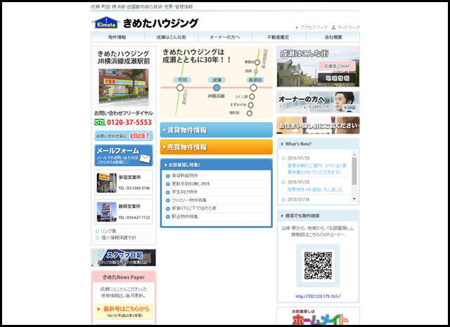
Task: Click 町田 station circle on the map
Action: [x=180, y=88]
